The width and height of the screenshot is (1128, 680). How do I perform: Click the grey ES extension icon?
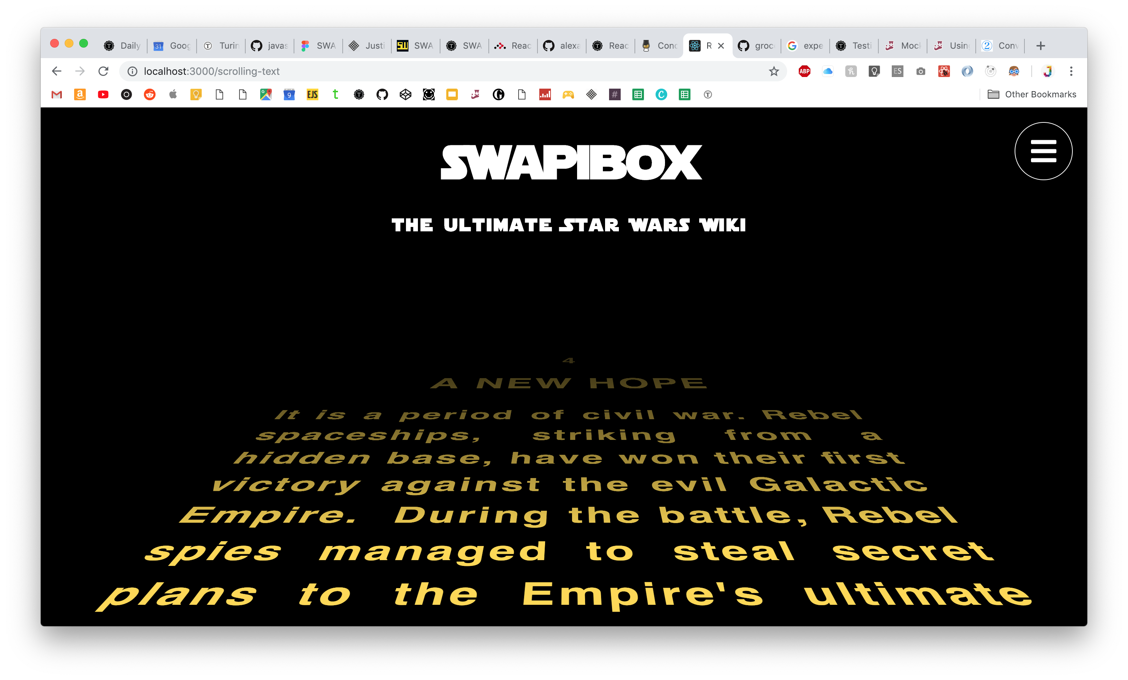coord(897,72)
